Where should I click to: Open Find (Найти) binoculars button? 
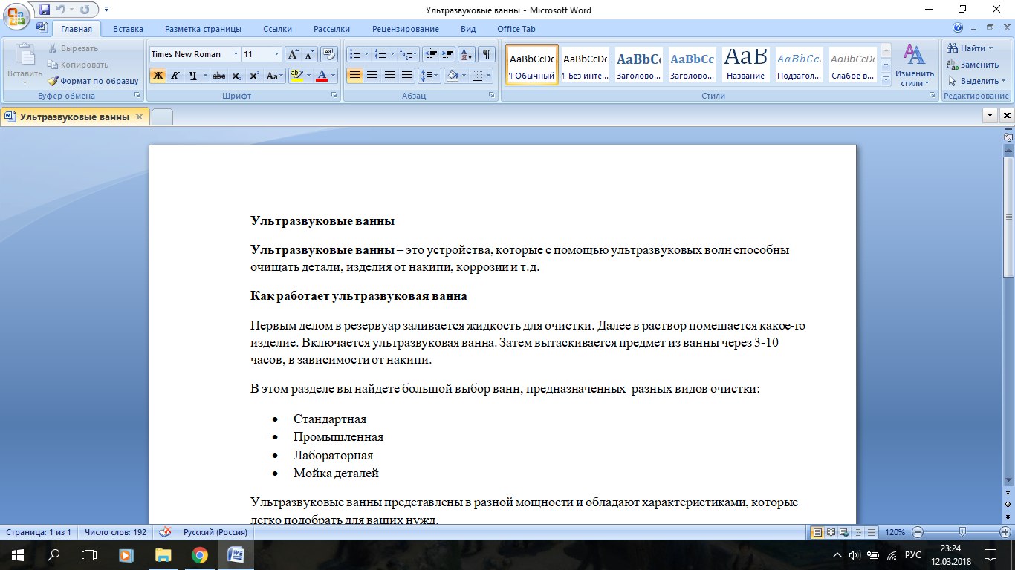click(x=968, y=48)
